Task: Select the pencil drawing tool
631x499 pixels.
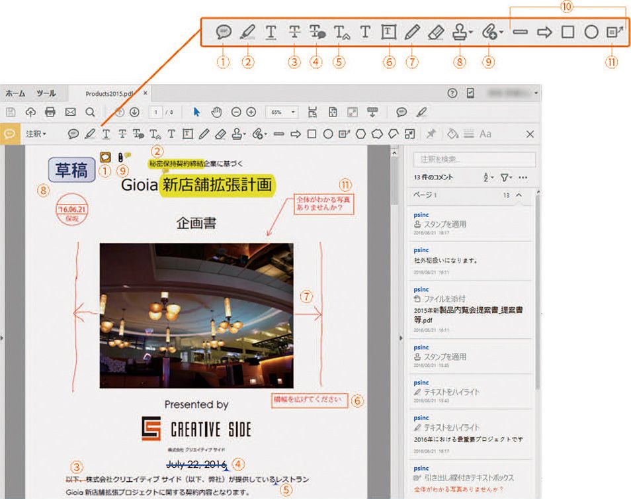Action: click(x=204, y=134)
